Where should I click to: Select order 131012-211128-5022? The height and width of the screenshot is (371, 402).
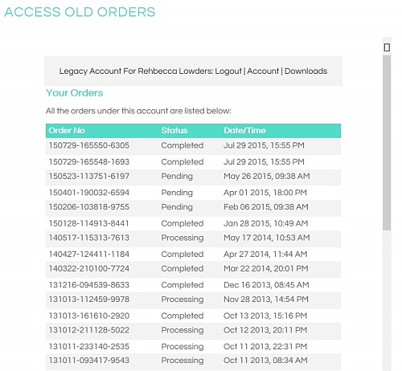point(89,330)
